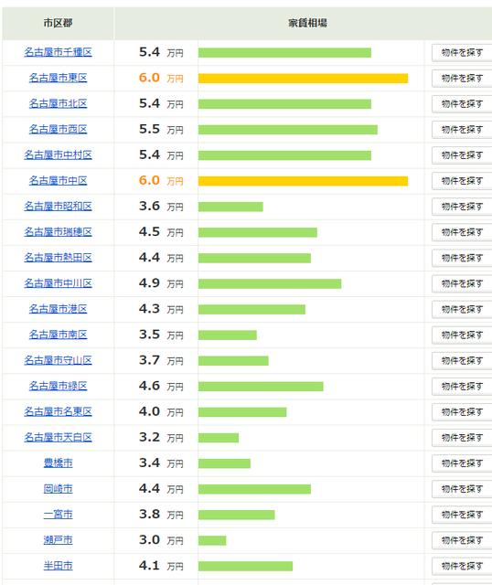Screen dimensions: 492x585
Task: Select the 3.6 万円 rent value
Action: coord(161,207)
